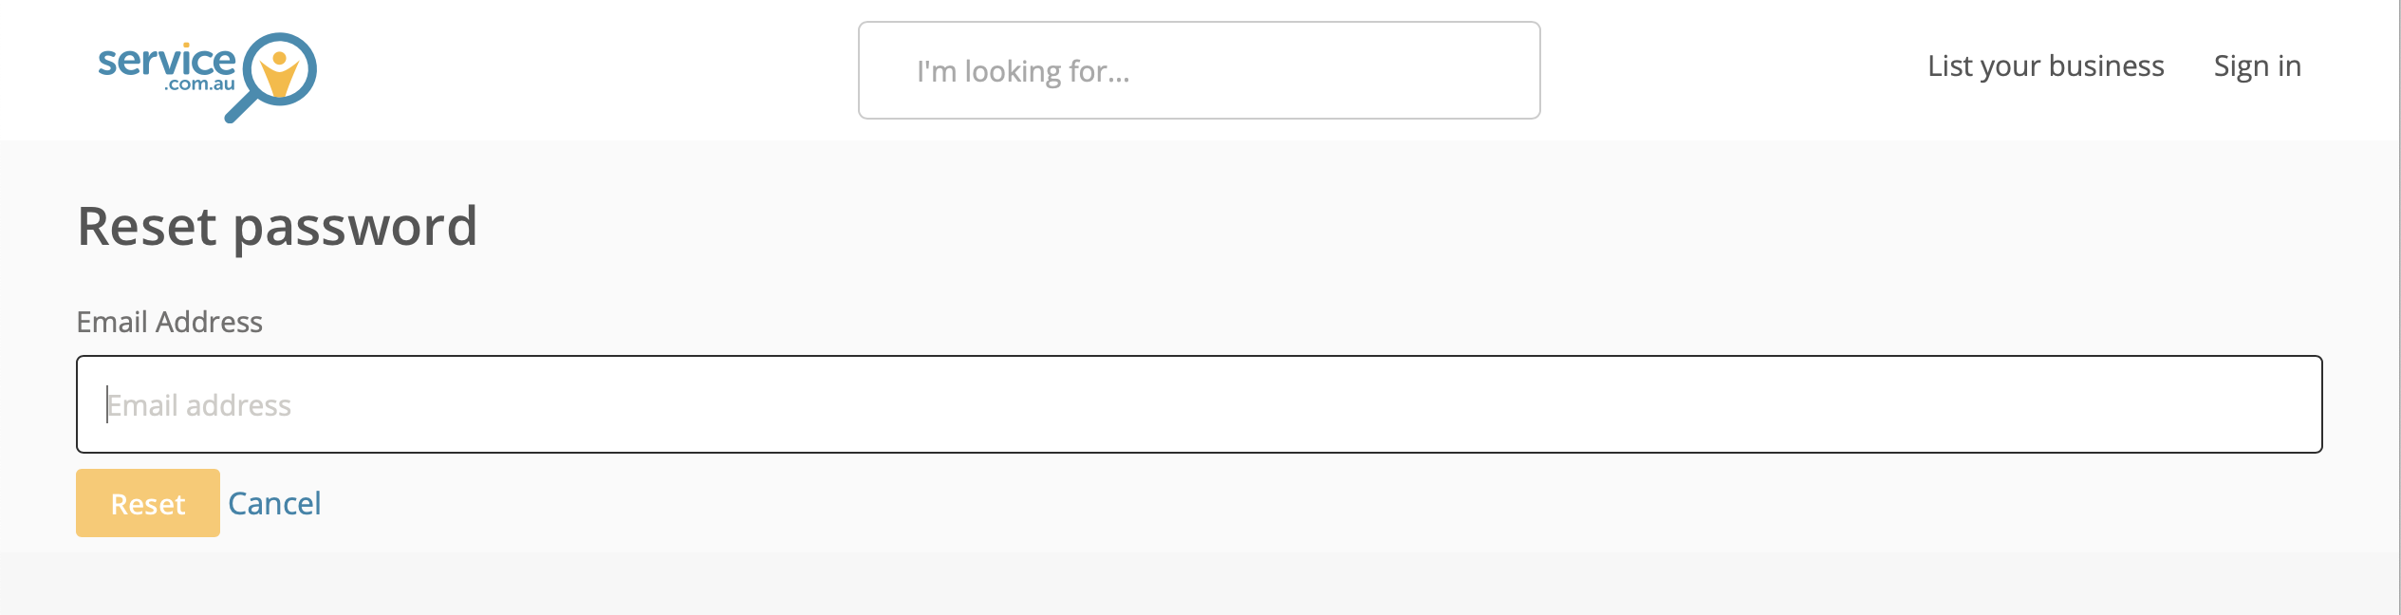Open the Sign in page
Image resolution: width=2401 pixels, height=615 pixels.
2257,65
